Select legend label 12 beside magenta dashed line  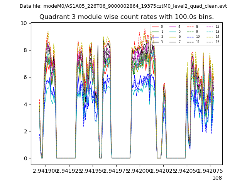pos(217,27)
